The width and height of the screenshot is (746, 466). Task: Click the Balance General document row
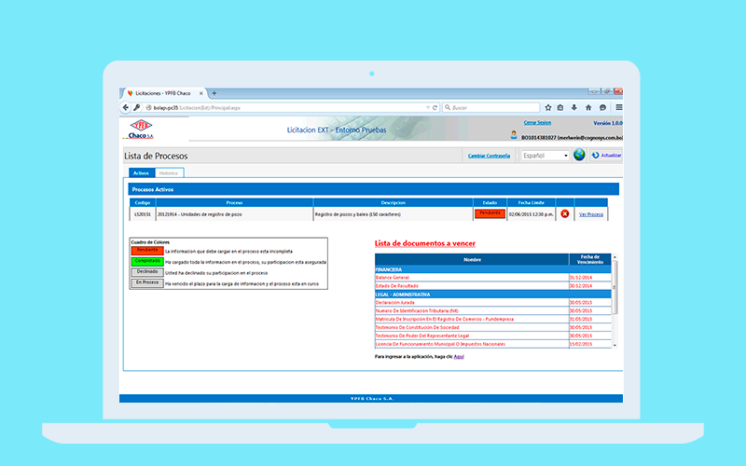(493, 277)
